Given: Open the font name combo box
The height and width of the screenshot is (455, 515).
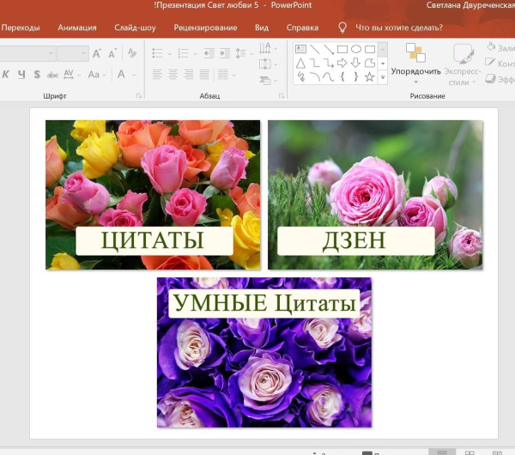Looking at the screenshot, I should (x=27, y=53).
